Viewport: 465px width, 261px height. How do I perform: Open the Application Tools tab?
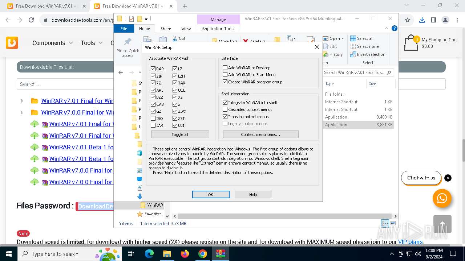(218, 29)
